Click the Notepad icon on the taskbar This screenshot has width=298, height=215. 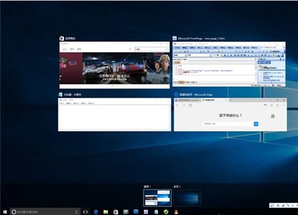(x=156, y=212)
